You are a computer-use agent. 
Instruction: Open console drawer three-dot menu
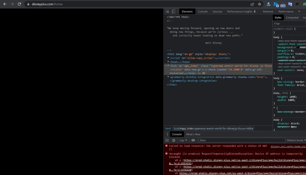167,134
